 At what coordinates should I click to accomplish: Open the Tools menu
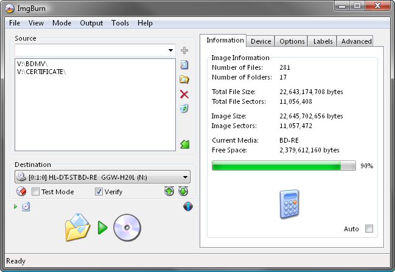(120, 23)
